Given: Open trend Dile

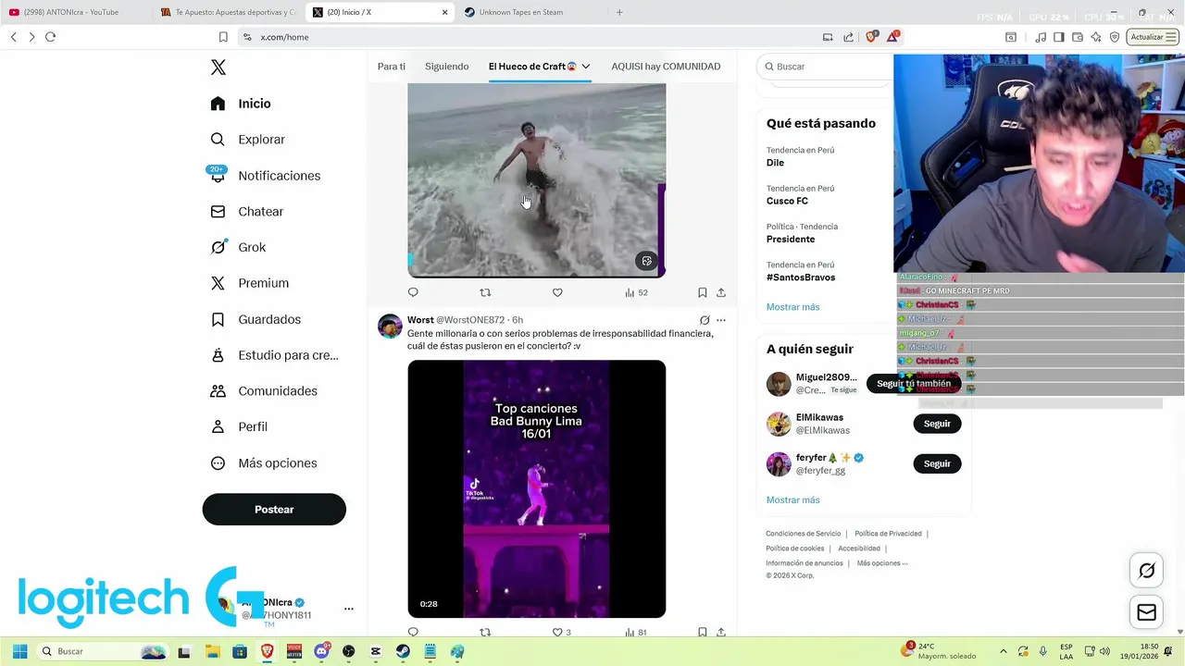Looking at the screenshot, I should pyautogui.click(x=775, y=163).
